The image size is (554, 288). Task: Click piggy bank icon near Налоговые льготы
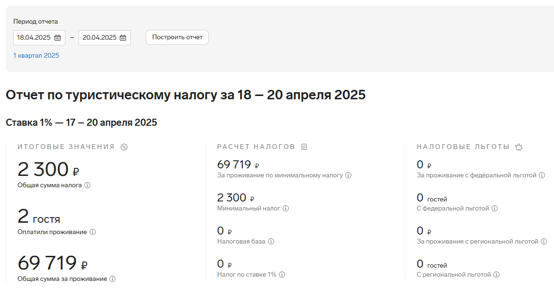pos(518,147)
